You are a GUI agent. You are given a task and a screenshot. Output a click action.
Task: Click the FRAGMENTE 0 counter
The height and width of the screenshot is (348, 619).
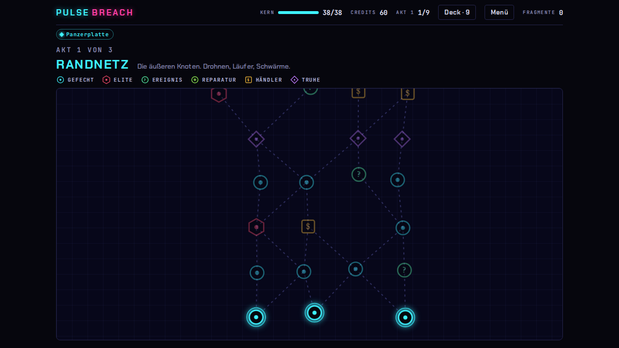[543, 13]
